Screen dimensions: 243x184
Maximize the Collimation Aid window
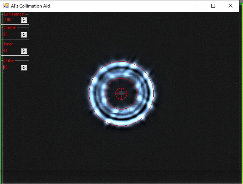click(213, 6)
